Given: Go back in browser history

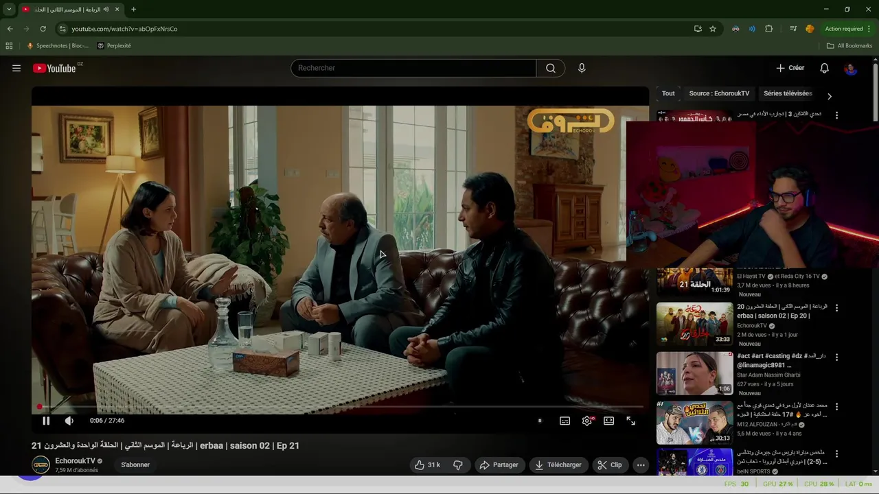Looking at the screenshot, I should (x=10, y=29).
